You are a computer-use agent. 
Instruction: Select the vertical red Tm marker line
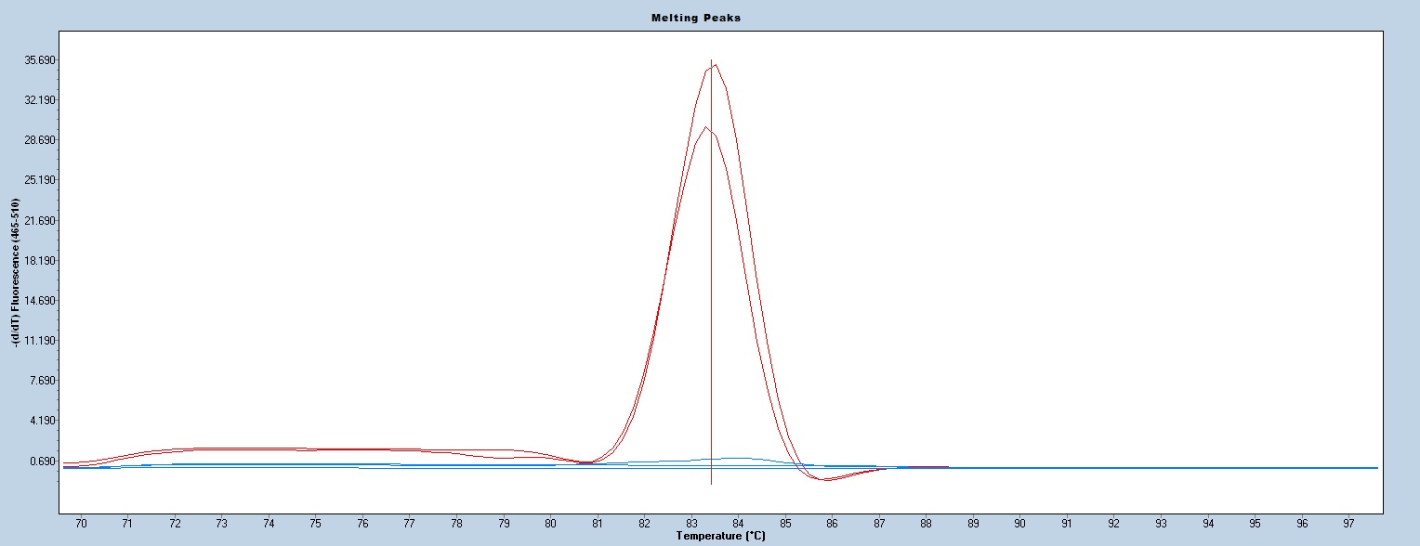tap(711, 279)
